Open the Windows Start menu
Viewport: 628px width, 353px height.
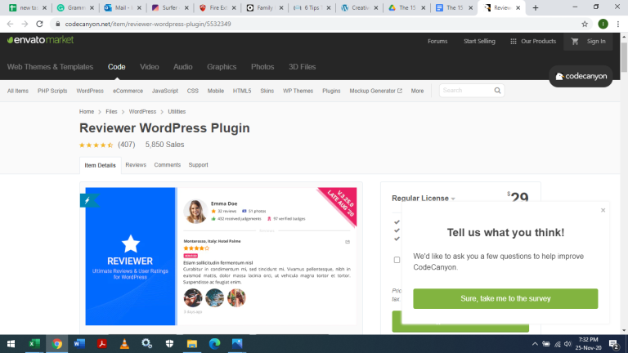(x=11, y=344)
